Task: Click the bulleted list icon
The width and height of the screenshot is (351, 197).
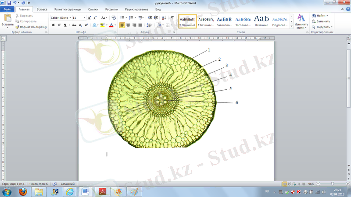Action: tap(122, 18)
